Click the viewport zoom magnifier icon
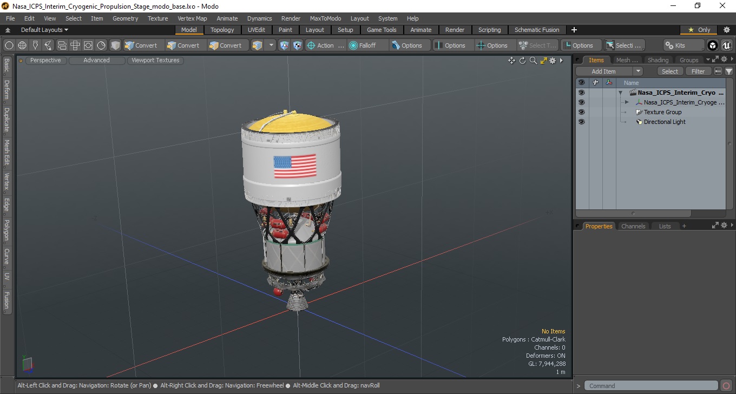The height and width of the screenshot is (394, 736). (533, 61)
